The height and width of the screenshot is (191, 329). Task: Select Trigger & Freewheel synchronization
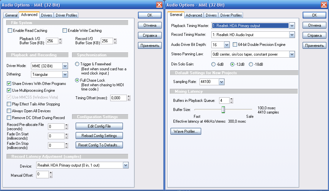77,64
